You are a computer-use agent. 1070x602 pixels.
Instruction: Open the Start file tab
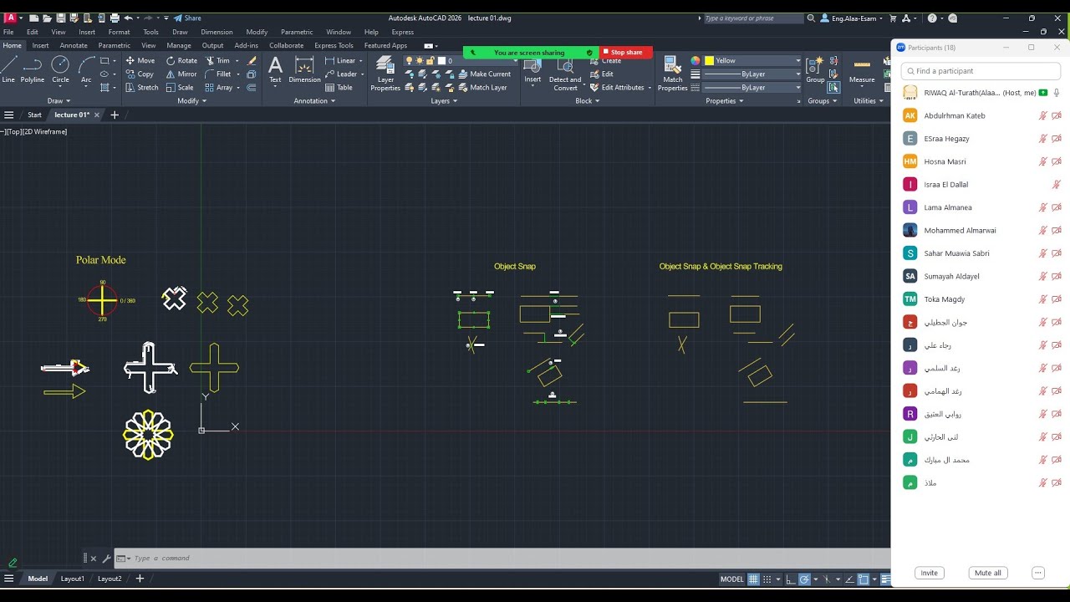tap(34, 115)
